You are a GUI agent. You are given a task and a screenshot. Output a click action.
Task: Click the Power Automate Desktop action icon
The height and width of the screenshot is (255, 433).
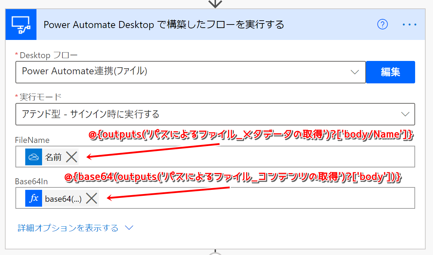coord(21,25)
